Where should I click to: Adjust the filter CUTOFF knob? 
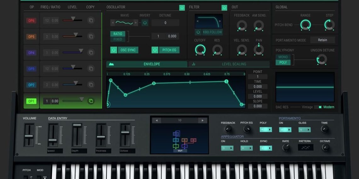200,50
